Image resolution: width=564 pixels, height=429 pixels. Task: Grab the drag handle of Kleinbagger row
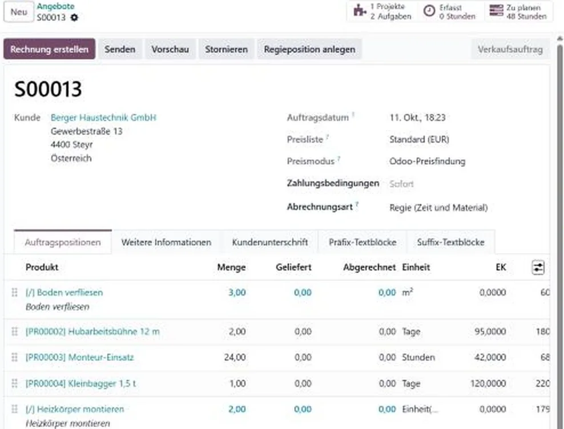[14, 383]
